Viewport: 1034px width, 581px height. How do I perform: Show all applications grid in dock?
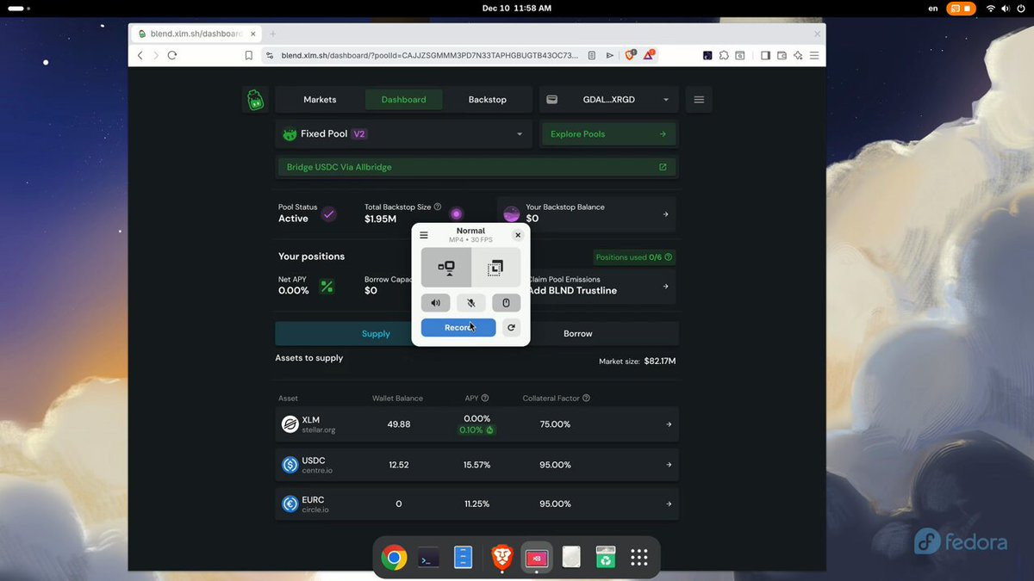click(638, 559)
